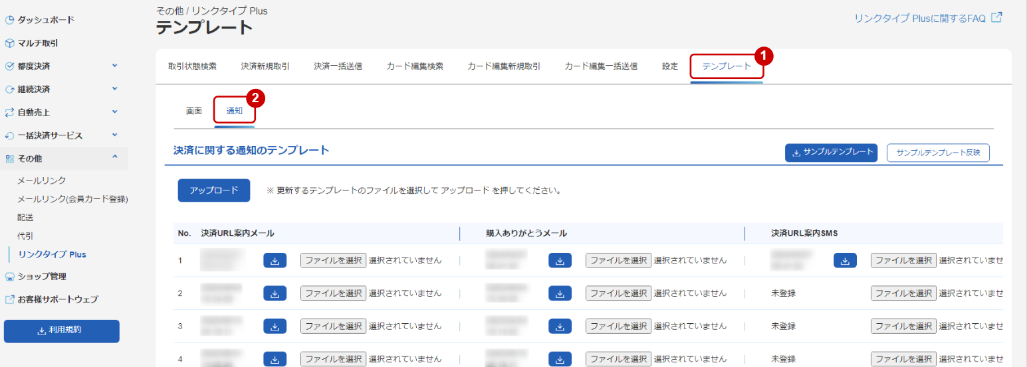Viewport: 1027px width, 367px height.
Task: Download row 2 決済URL案内メール template
Action: point(275,293)
